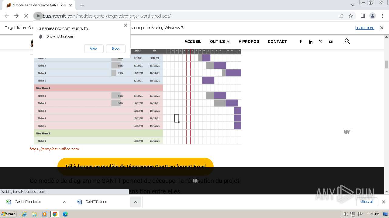Close the notification permission popup

pyautogui.click(x=125, y=25)
